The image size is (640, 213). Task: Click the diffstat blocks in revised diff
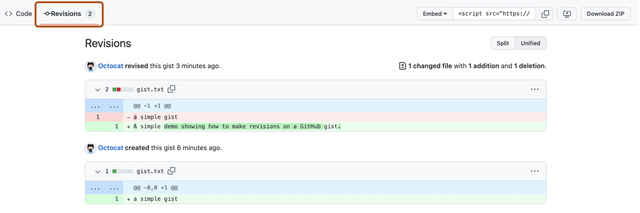pos(123,90)
